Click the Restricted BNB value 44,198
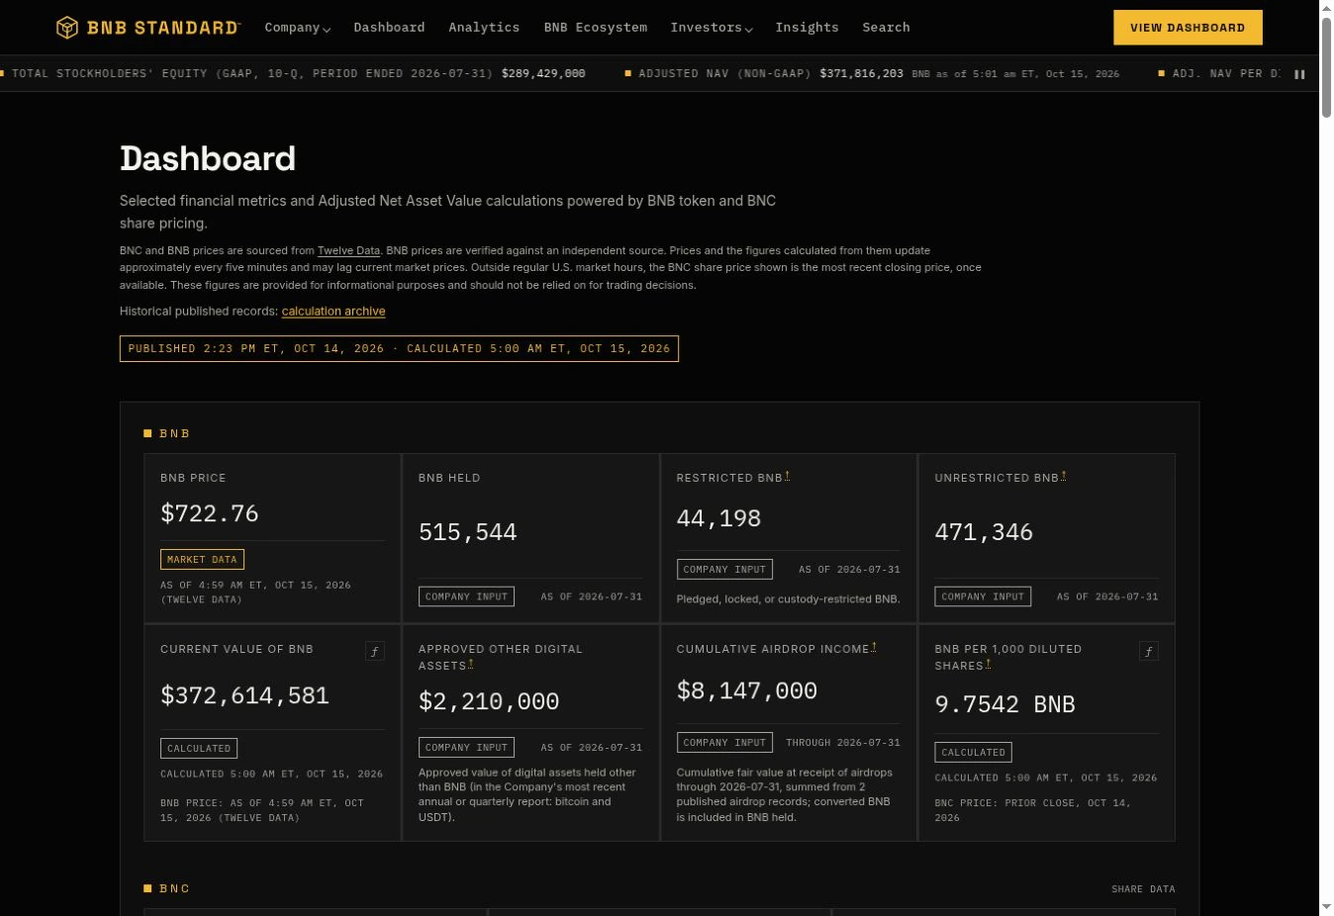Screen dimensions: 1334x916 (x=718, y=518)
